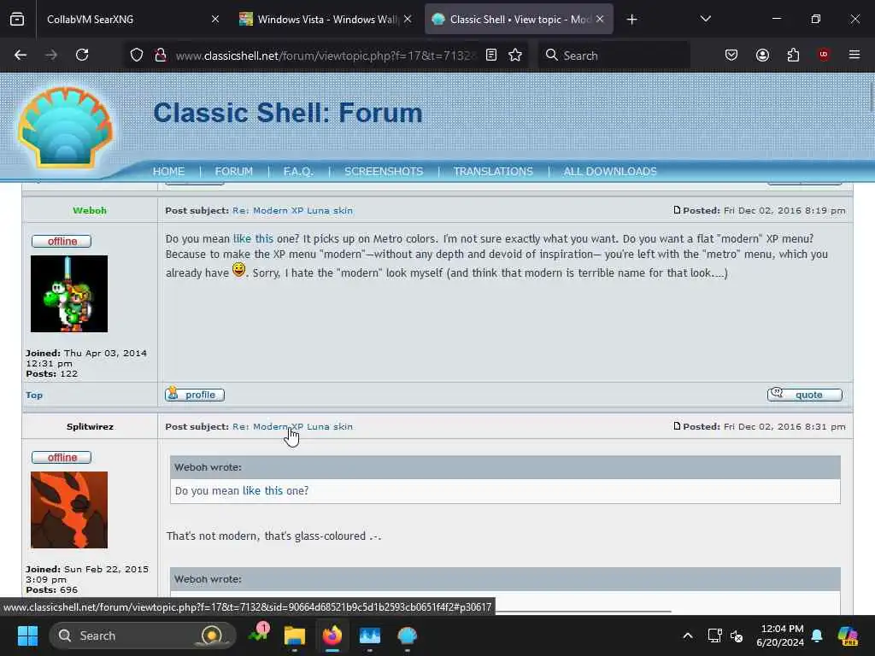Click the page vertical scrollbar thumb
875x656 pixels.
click(x=871, y=97)
